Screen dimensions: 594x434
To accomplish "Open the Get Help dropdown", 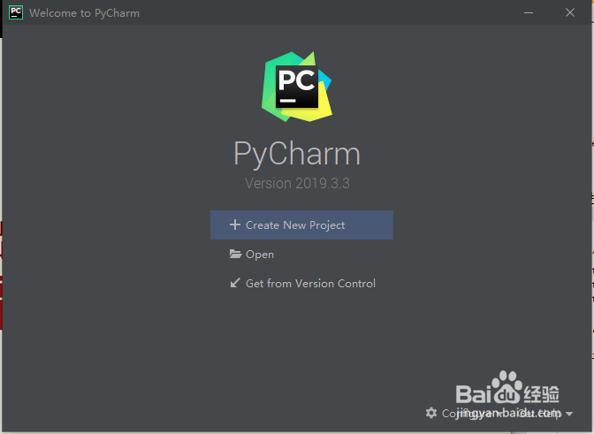I will point(544,413).
